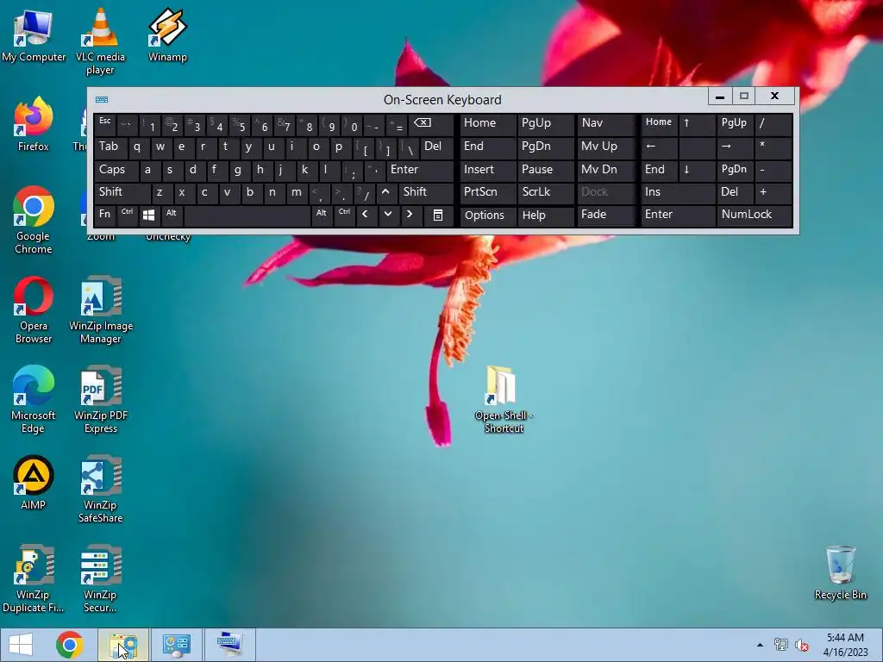Click the PrtScn key
This screenshot has height=662, width=883.
(x=487, y=192)
